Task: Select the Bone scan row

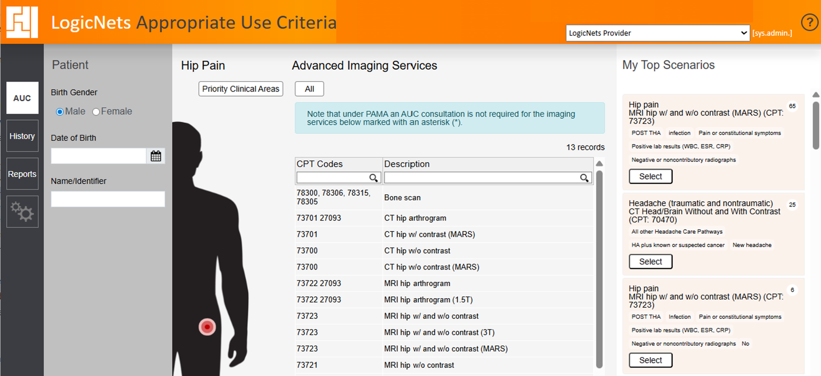Action: (402, 198)
